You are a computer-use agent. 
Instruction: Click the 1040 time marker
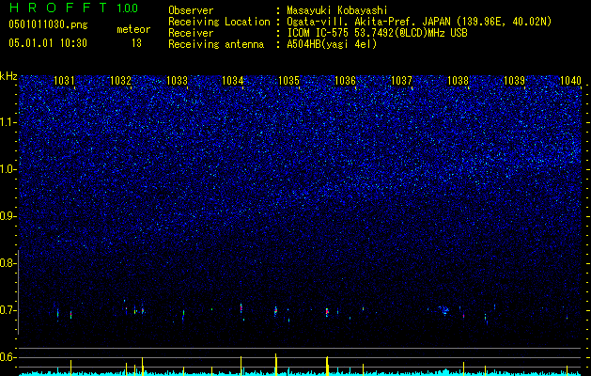pyautogui.click(x=570, y=80)
